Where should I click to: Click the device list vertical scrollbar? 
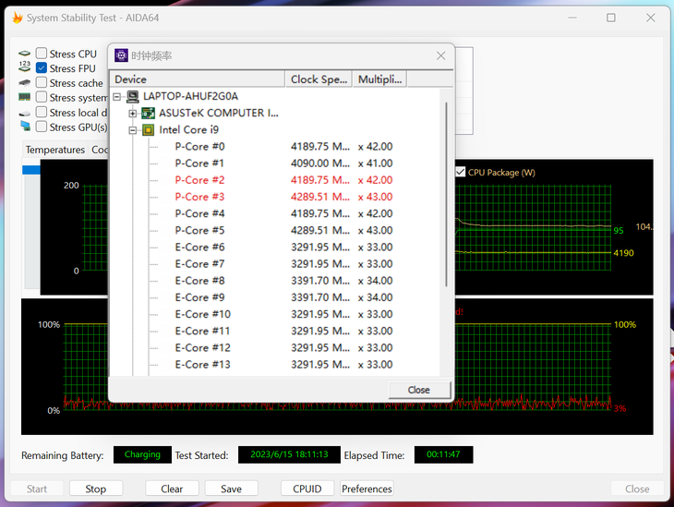point(446,194)
